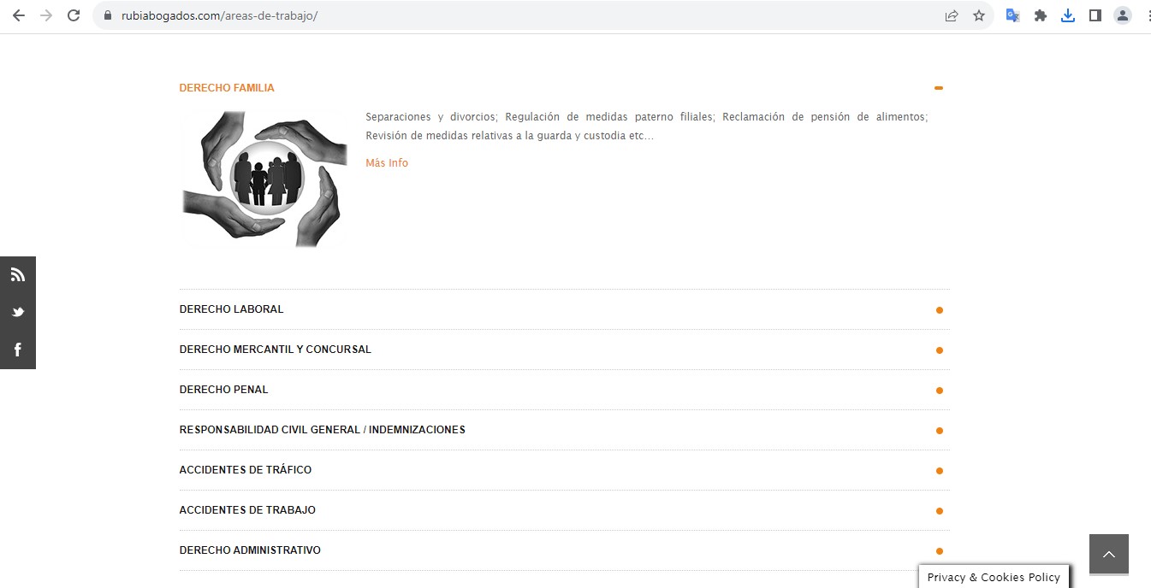Toggle the browser side panel

pyautogui.click(x=1095, y=15)
